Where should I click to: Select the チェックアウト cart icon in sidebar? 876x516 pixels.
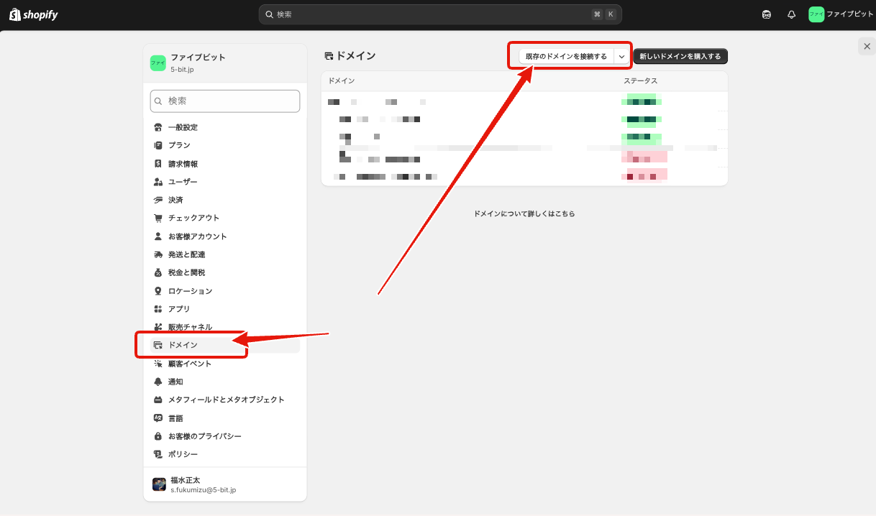point(157,217)
